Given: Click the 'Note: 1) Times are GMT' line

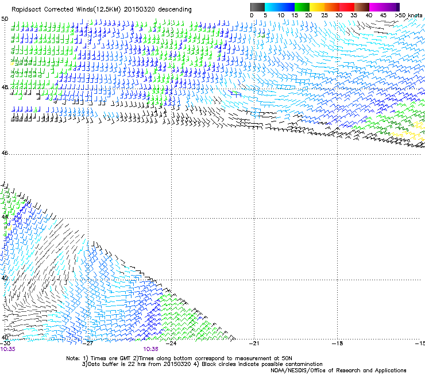Looking at the screenshot, I should tap(179, 358).
